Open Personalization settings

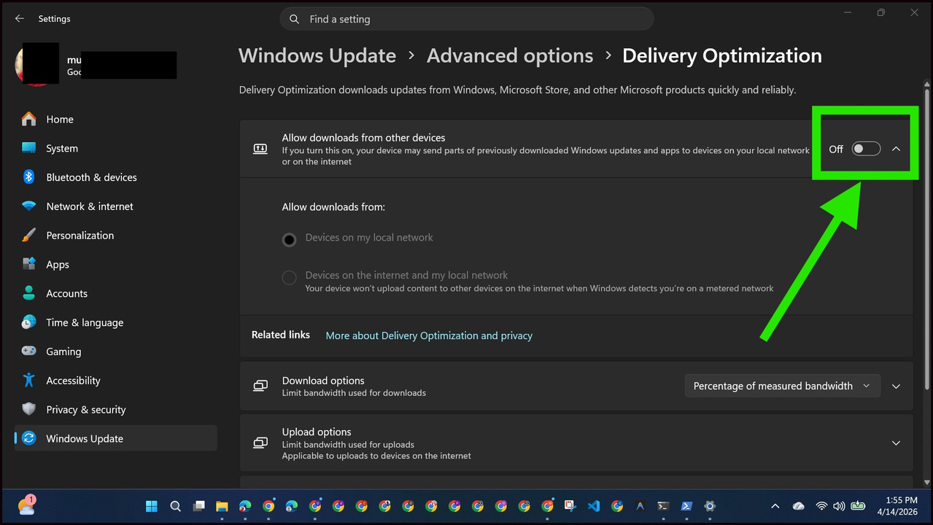coord(116,236)
